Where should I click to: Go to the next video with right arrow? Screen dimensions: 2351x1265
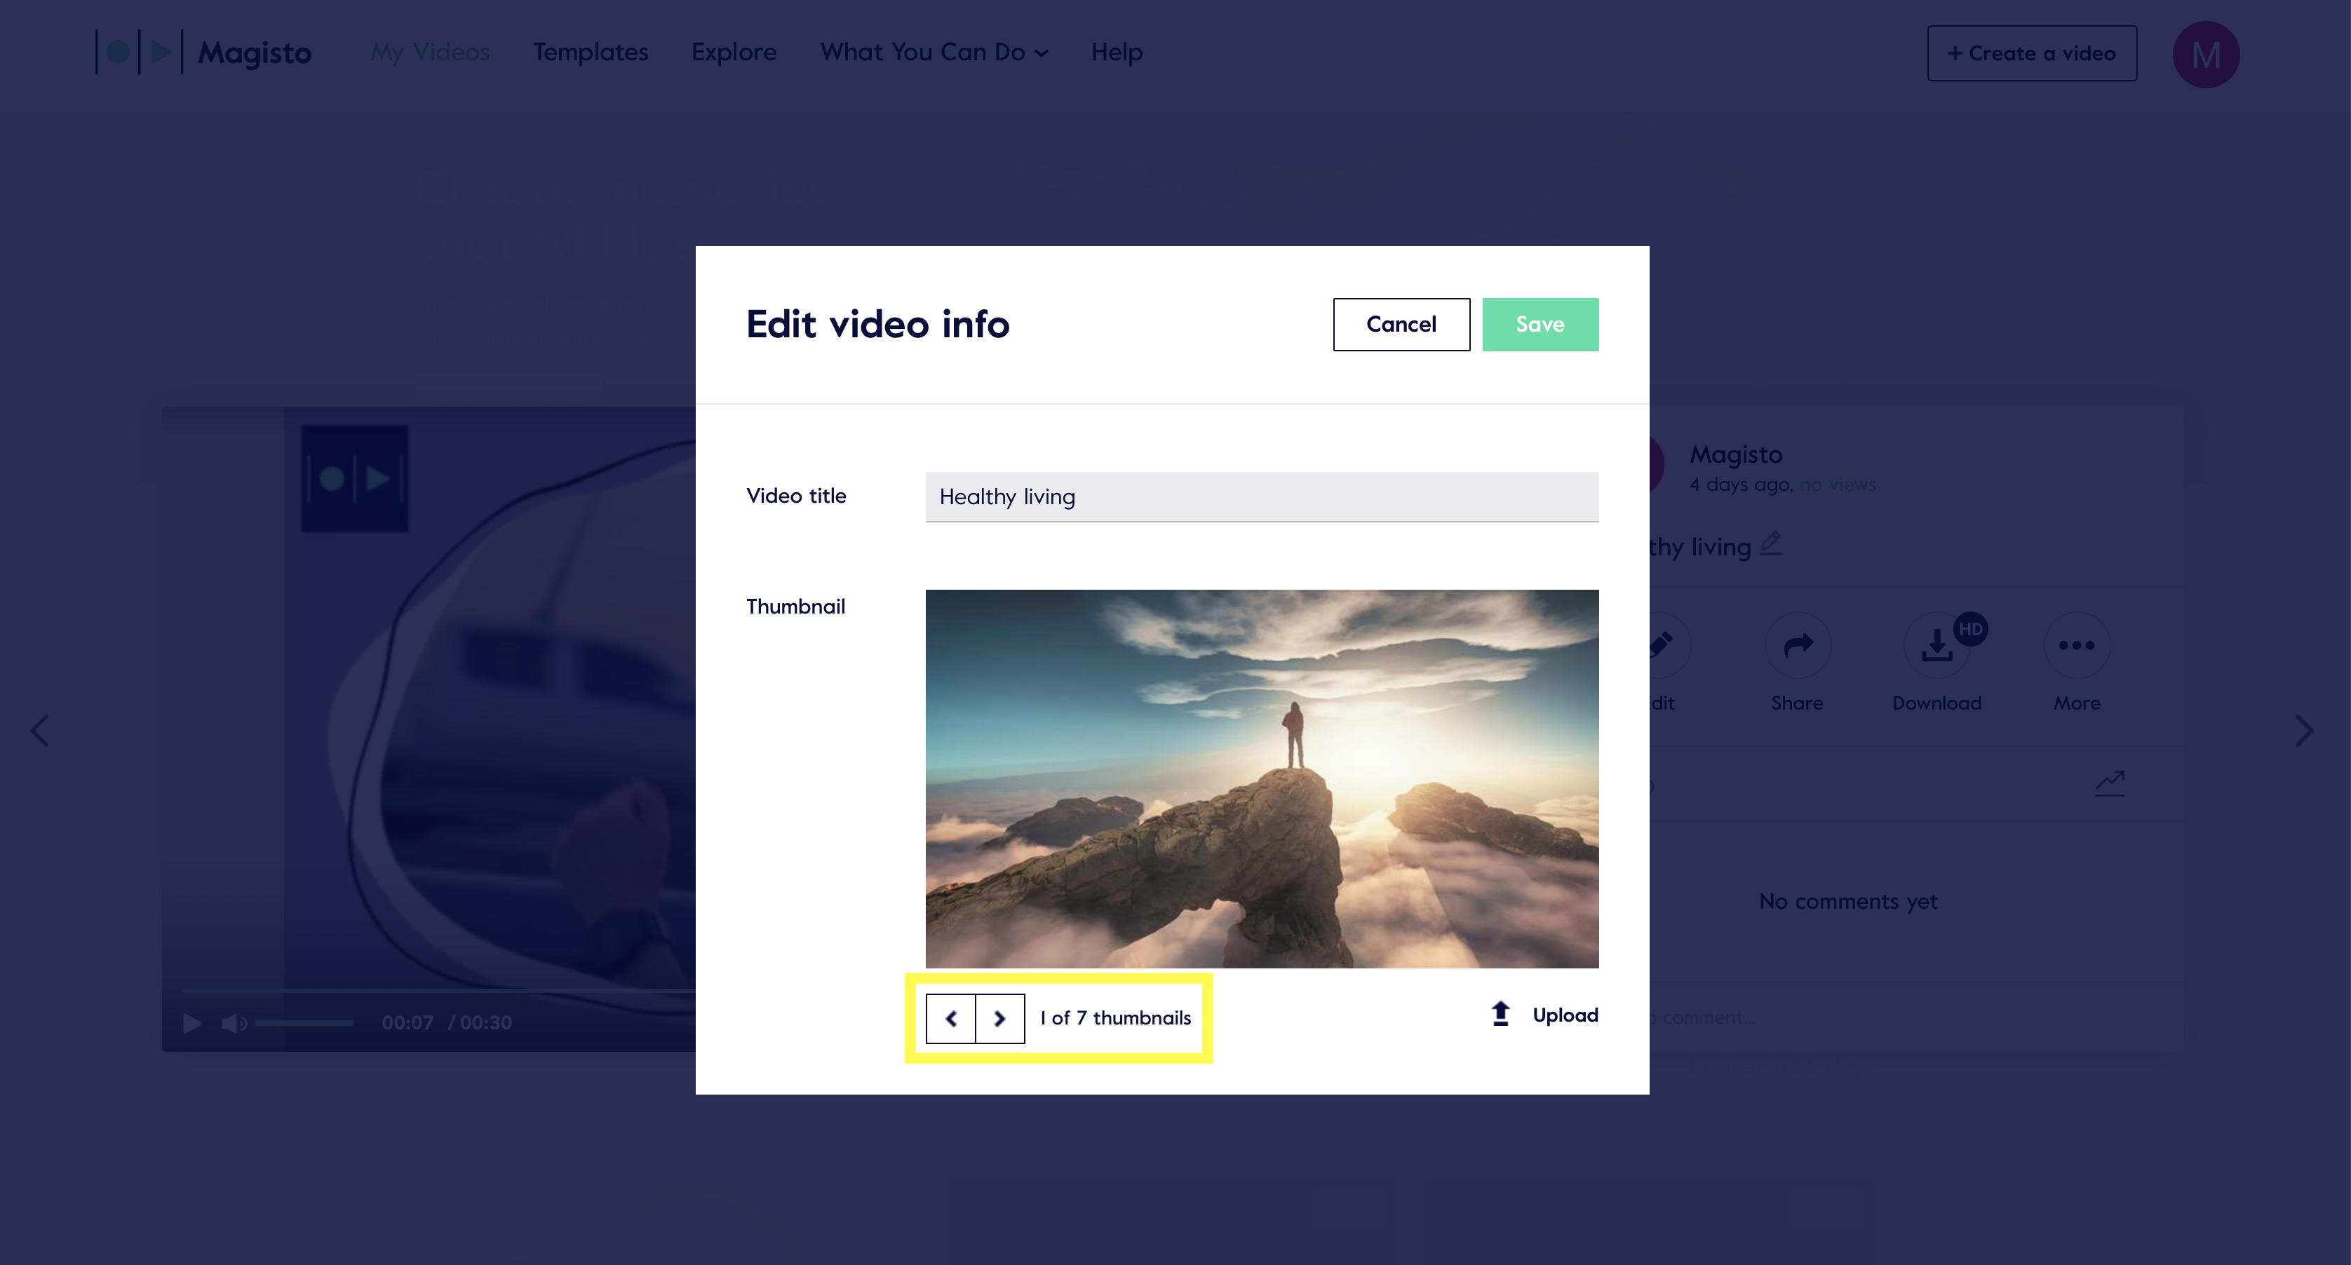point(2303,730)
